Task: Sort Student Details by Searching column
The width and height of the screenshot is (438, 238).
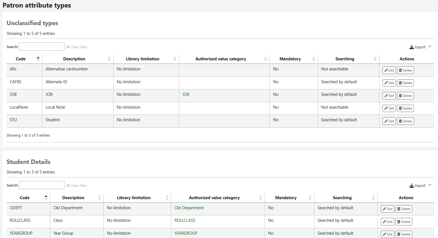Action: (x=342, y=198)
